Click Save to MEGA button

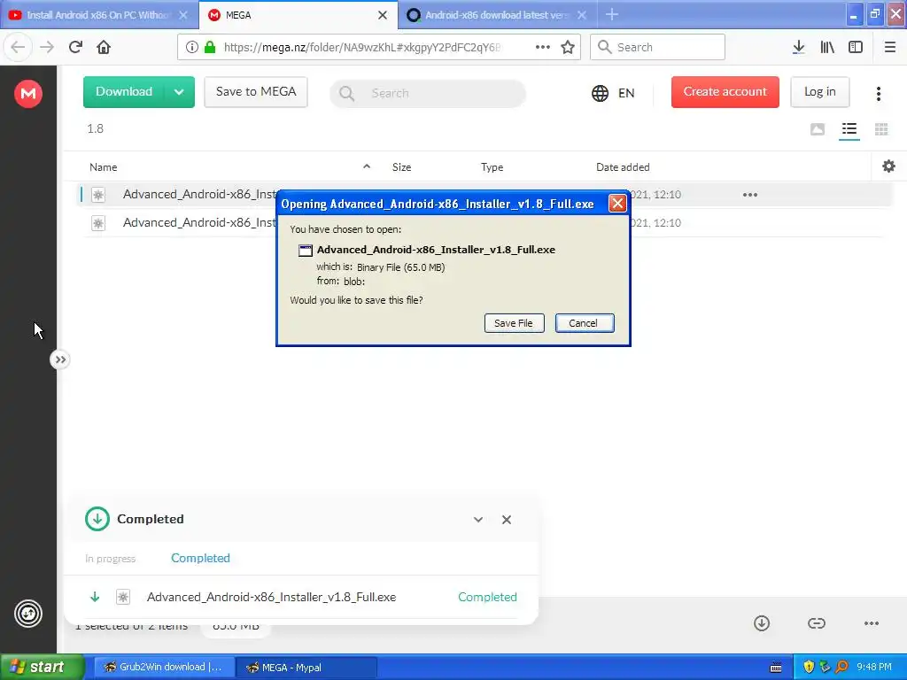(x=256, y=92)
